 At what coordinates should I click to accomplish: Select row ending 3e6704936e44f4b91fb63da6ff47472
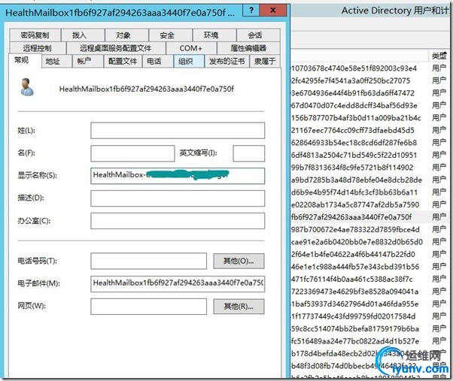(369, 93)
